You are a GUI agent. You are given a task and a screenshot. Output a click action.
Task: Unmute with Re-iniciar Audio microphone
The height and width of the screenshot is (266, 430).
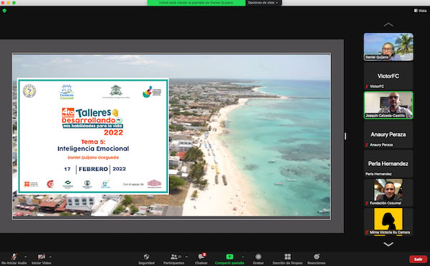[14, 257]
